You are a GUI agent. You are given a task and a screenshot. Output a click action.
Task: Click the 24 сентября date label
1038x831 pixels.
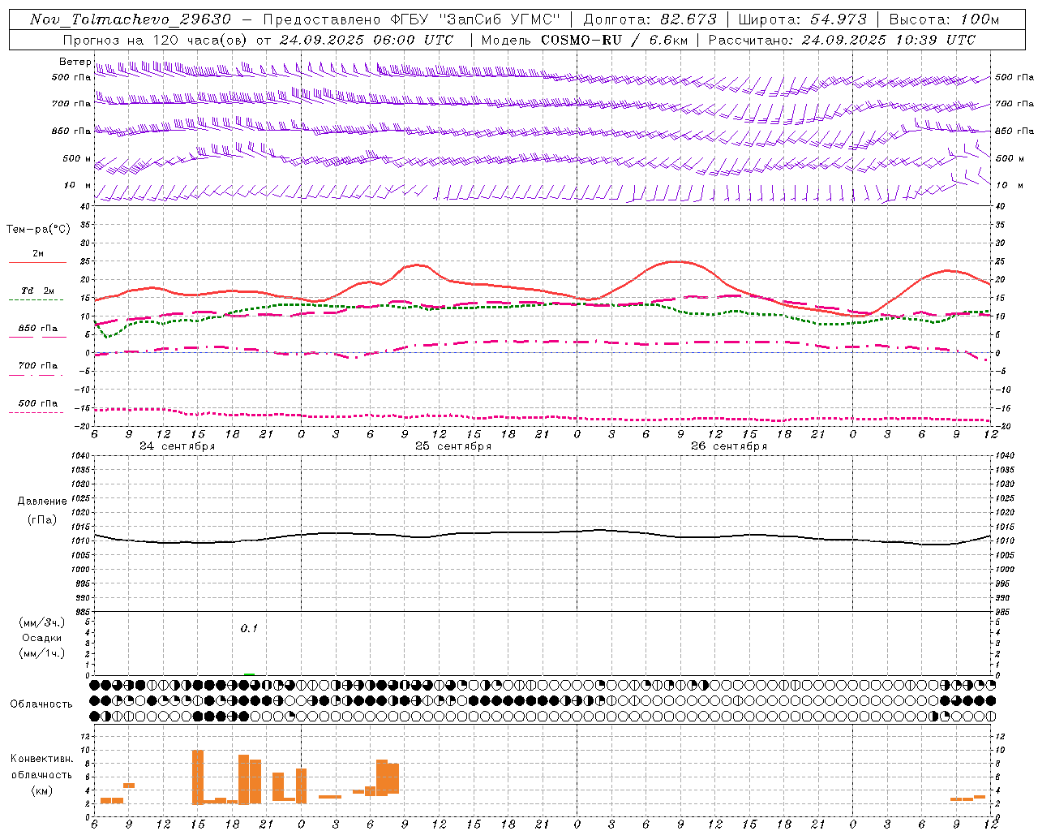(178, 446)
